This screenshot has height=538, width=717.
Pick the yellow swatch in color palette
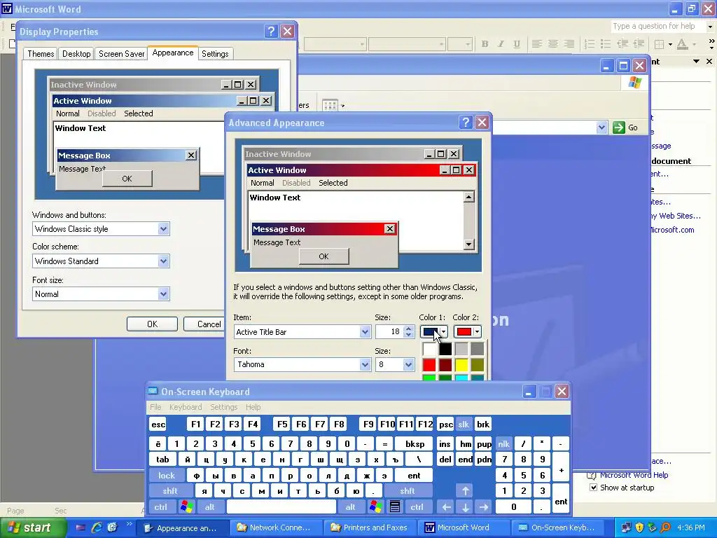pyautogui.click(x=461, y=364)
